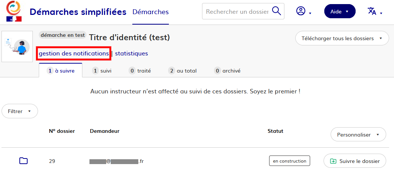The height and width of the screenshot is (173, 394).
Task: Click the Suivre le dossier button
Action: click(354, 161)
